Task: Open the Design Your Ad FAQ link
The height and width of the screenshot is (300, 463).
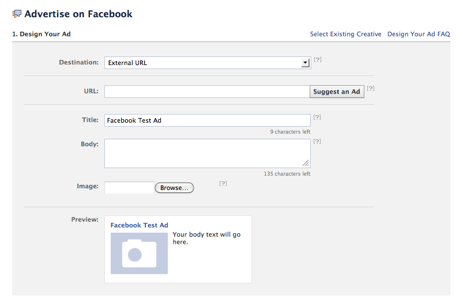Action: tap(419, 34)
